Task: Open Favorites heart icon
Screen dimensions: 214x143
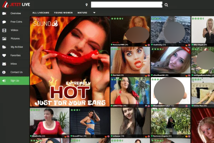Action: pyautogui.click(x=4, y=55)
